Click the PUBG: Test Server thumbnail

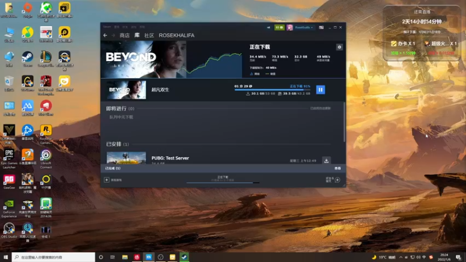tap(126, 158)
